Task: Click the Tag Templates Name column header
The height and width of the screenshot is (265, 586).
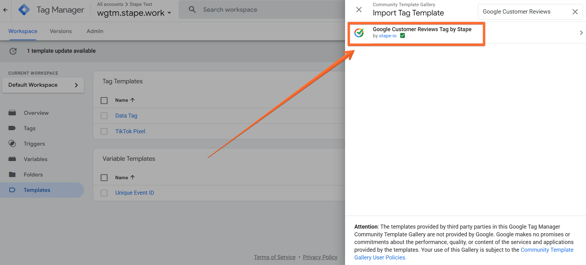Action: (x=122, y=100)
